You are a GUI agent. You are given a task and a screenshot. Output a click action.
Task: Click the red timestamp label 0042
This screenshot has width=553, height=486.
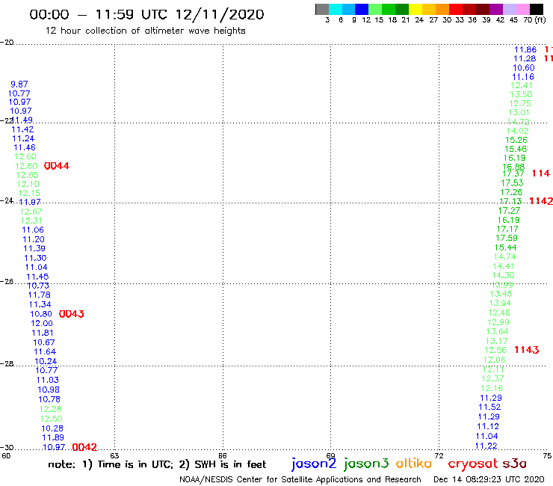coord(84,447)
